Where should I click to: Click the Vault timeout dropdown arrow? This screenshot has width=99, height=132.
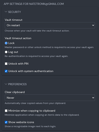click(x=93, y=25)
